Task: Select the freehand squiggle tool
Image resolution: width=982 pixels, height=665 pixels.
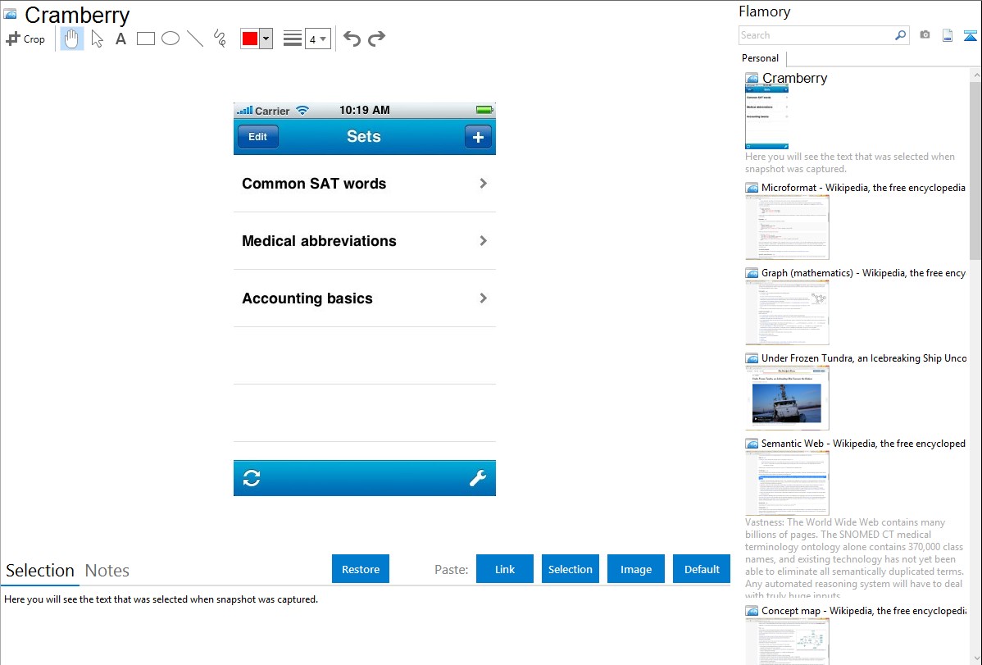Action: (x=220, y=39)
